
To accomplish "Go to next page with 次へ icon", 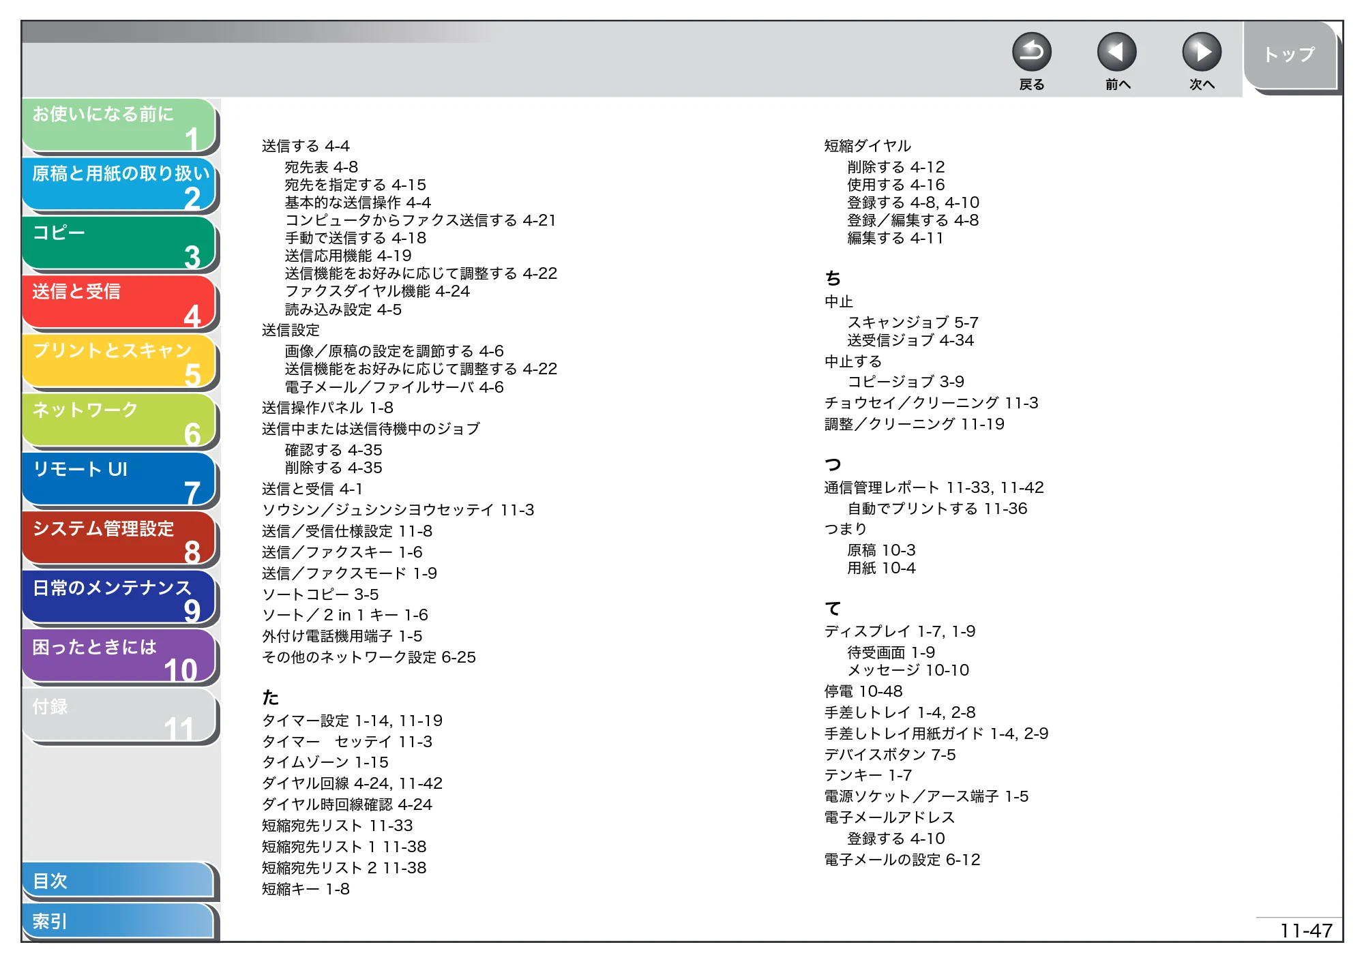I will pos(1201,52).
